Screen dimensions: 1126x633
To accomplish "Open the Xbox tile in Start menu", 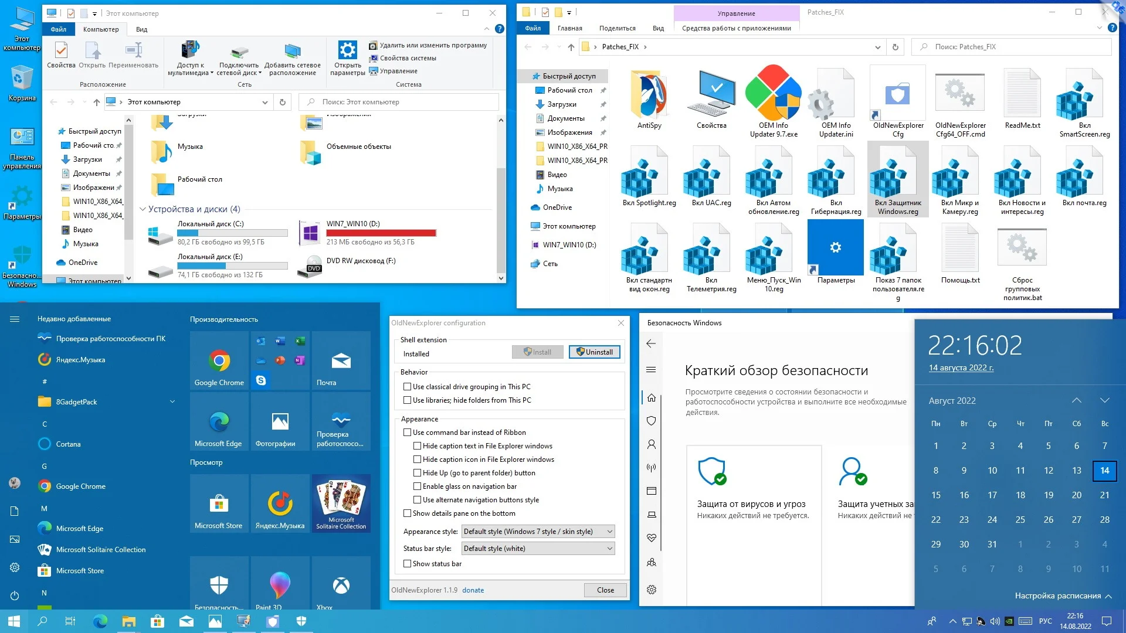I will 341,586.
